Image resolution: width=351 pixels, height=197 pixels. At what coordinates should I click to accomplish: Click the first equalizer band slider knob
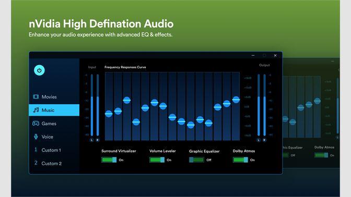point(109,114)
